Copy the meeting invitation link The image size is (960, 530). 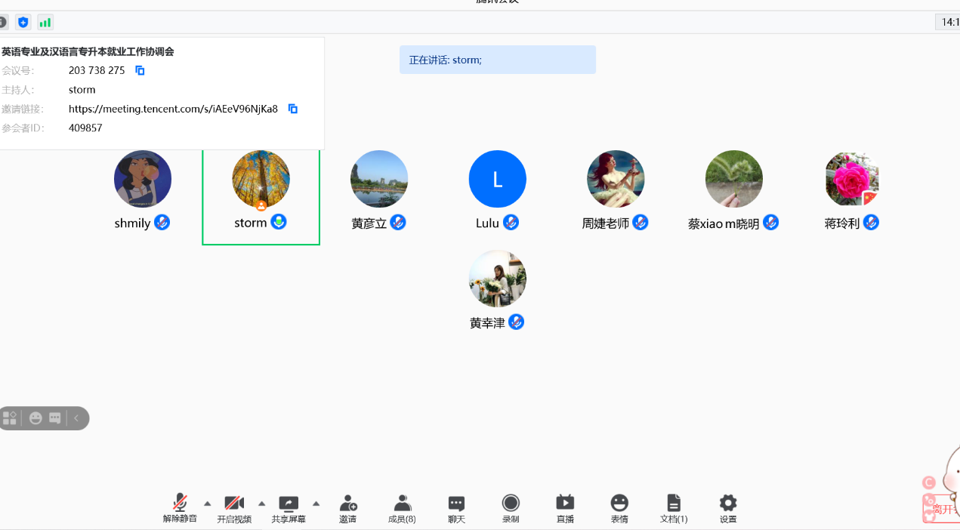[x=293, y=109]
